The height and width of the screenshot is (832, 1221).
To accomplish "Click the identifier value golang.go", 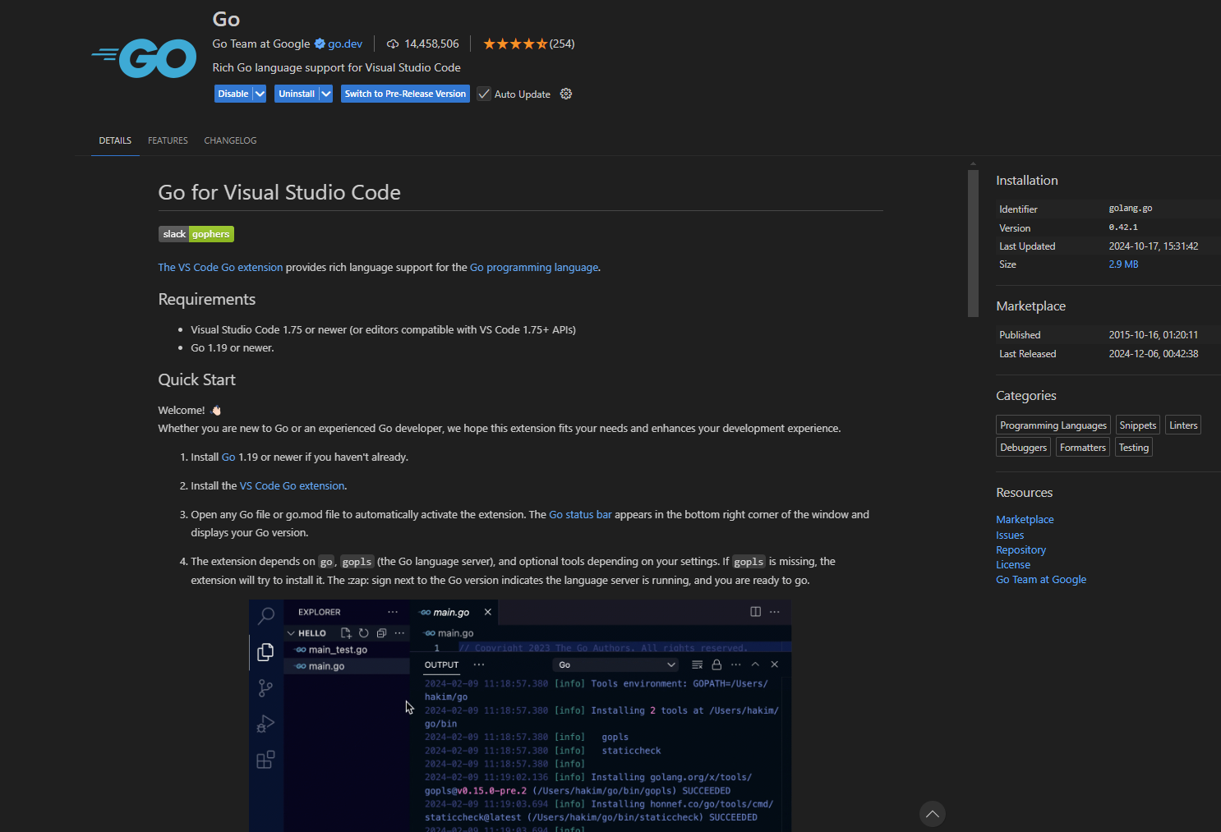I will 1131,209.
